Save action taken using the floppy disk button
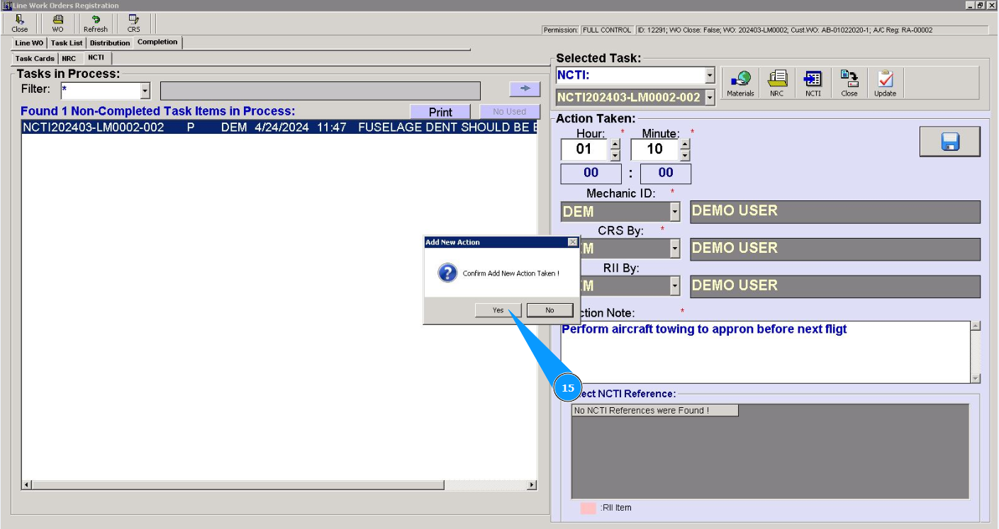This screenshot has height=529, width=999. tap(950, 142)
